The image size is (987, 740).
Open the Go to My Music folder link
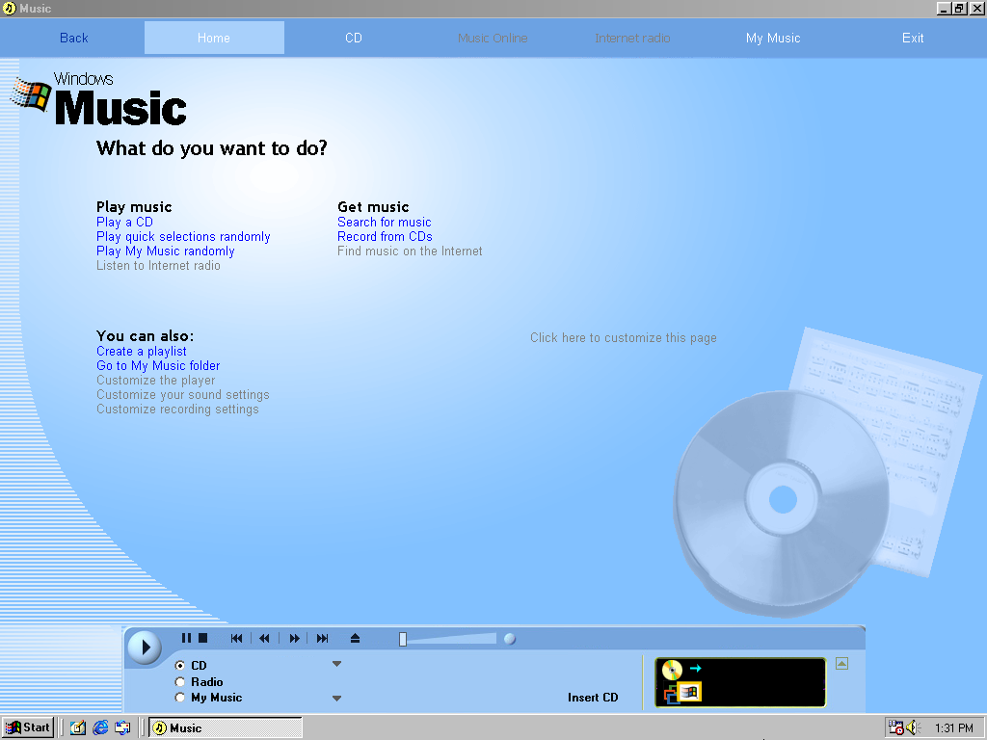pyautogui.click(x=158, y=365)
